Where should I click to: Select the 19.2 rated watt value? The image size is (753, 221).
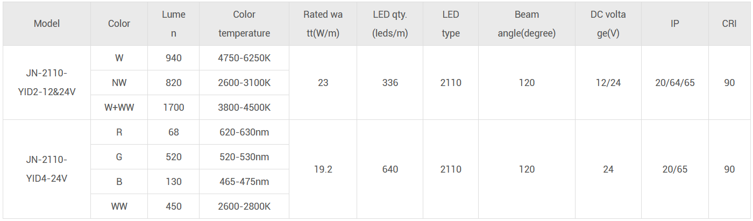(323, 169)
